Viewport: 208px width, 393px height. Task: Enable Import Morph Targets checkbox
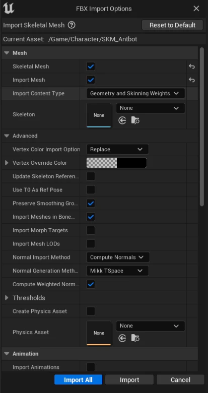(91, 230)
